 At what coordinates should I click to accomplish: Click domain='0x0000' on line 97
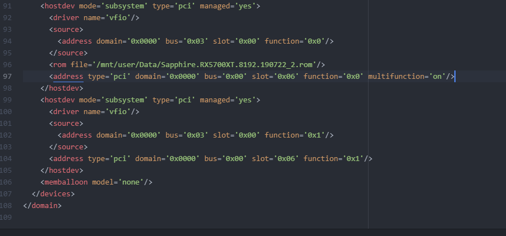(x=168, y=77)
